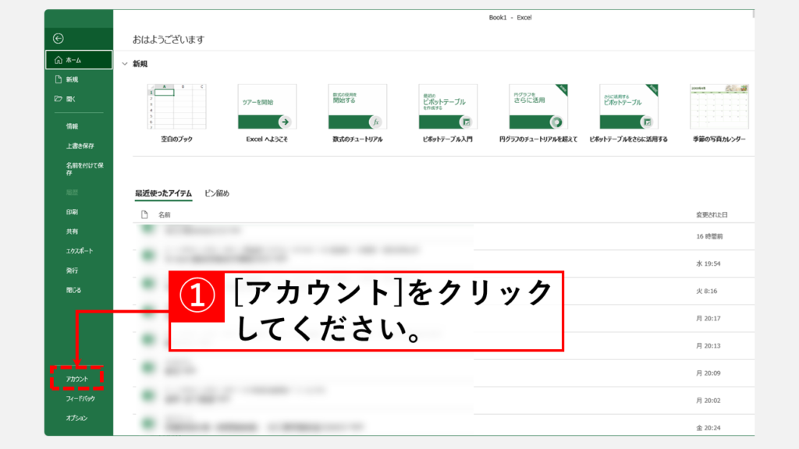Open the file modified 16 時間前
Viewport: 799px width, 449px height.
click(x=443, y=236)
